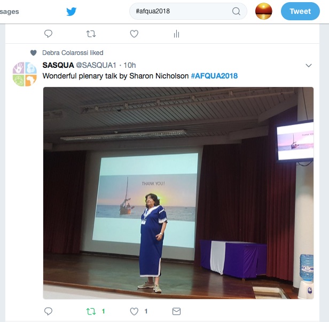View tweet activity analytics icon

(176, 34)
